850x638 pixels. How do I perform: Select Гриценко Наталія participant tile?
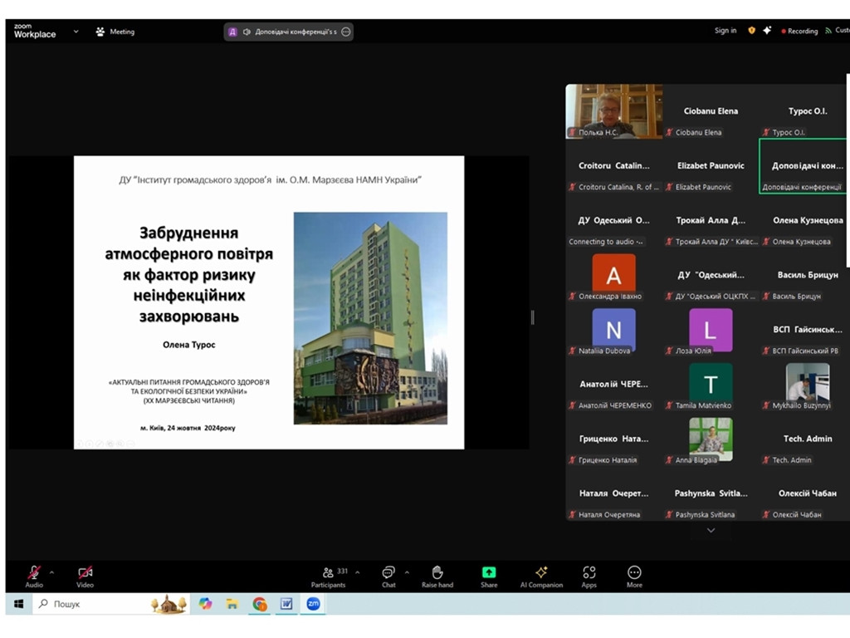pos(613,439)
